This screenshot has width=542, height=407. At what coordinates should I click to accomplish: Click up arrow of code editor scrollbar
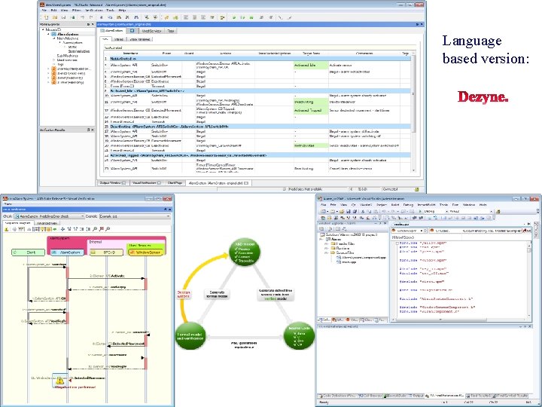(x=529, y=244)
